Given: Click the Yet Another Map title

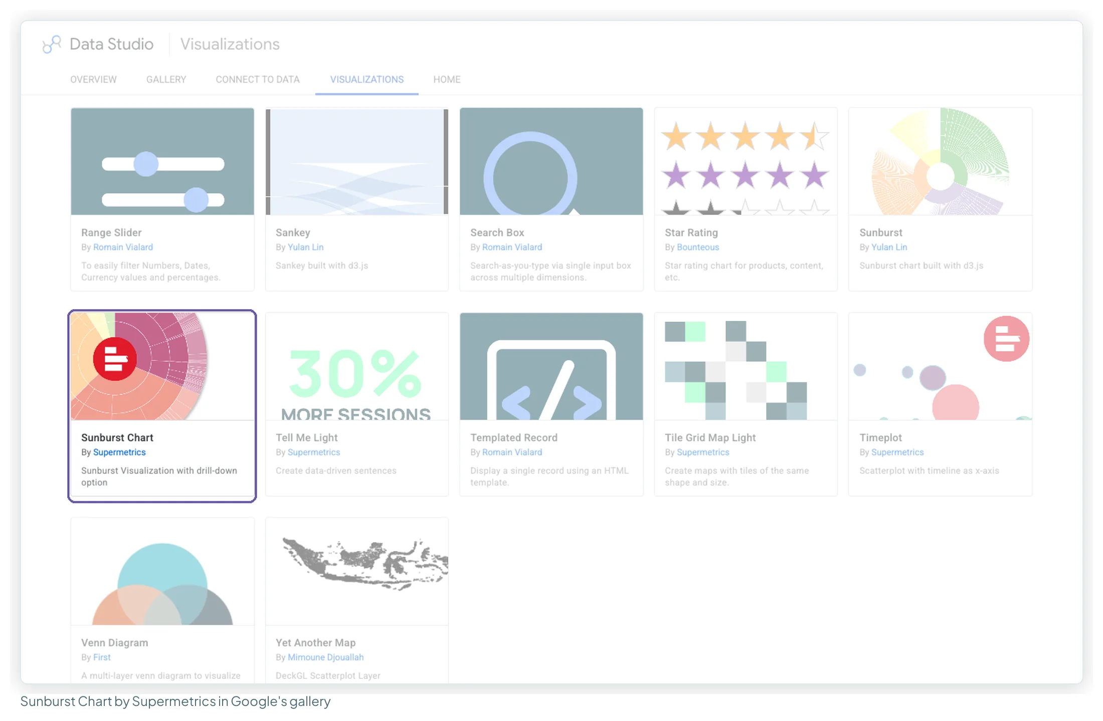Looking at the screenshot, I should tap(316, 642).
